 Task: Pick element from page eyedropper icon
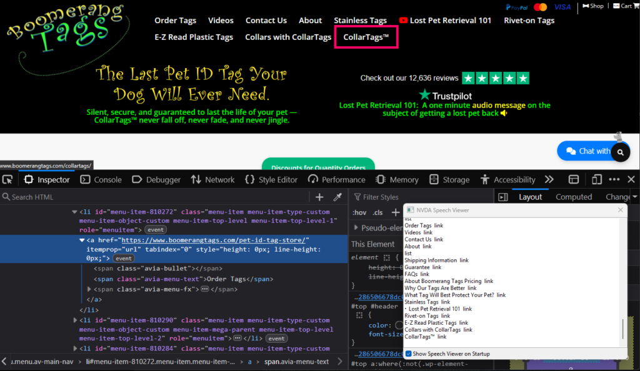pos(337,197)
